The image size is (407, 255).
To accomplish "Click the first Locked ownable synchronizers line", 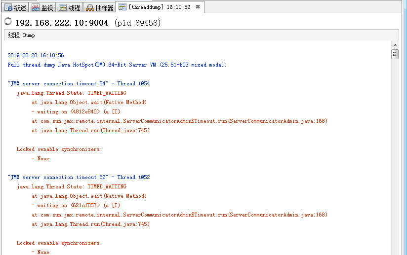I will (59, 149).
